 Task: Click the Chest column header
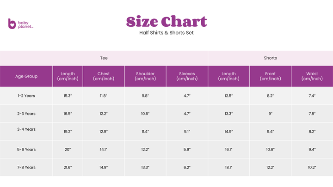tap(104, 76)
